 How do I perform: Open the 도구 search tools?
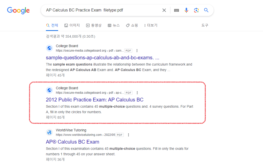coord(205,25)
